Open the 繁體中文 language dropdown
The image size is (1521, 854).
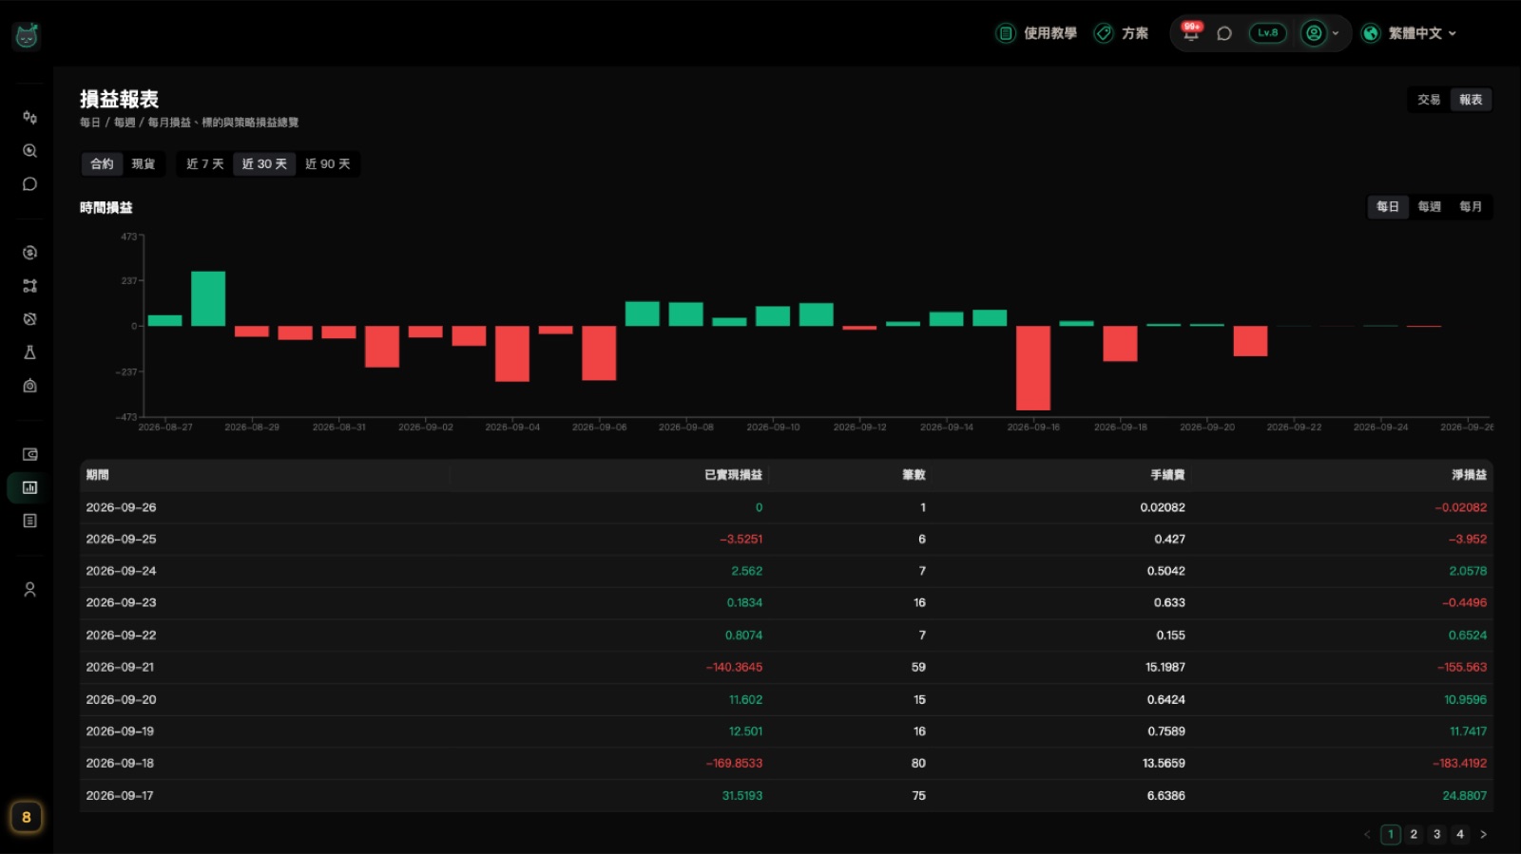1409,33
